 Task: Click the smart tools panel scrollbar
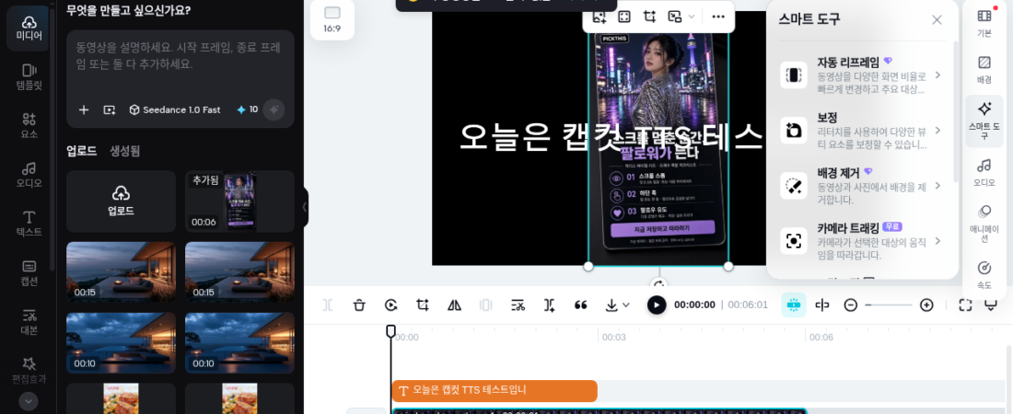pyautogui.click(x=956, y=111)
